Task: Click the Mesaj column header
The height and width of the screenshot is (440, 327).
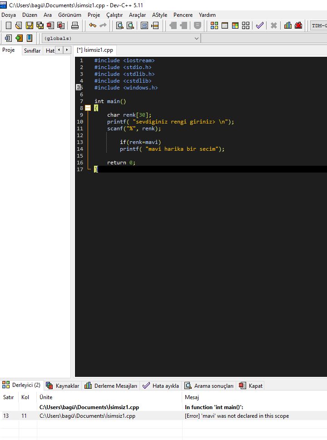Action: tap(192, 397)
